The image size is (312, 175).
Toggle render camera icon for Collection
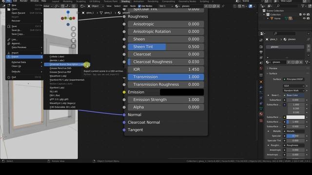pos(308,15)
